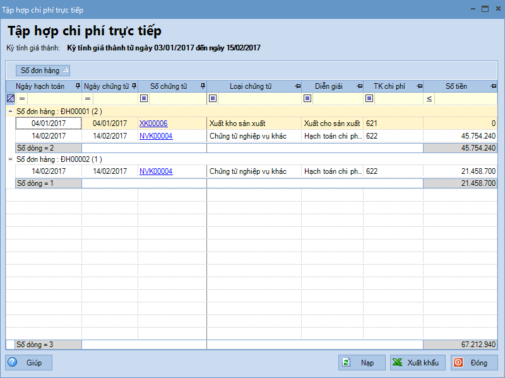Image resolution: width=505 pixels, height=378 pixels.
Task: Collapse the ĐH00002 order group
Action: (10, 159)
